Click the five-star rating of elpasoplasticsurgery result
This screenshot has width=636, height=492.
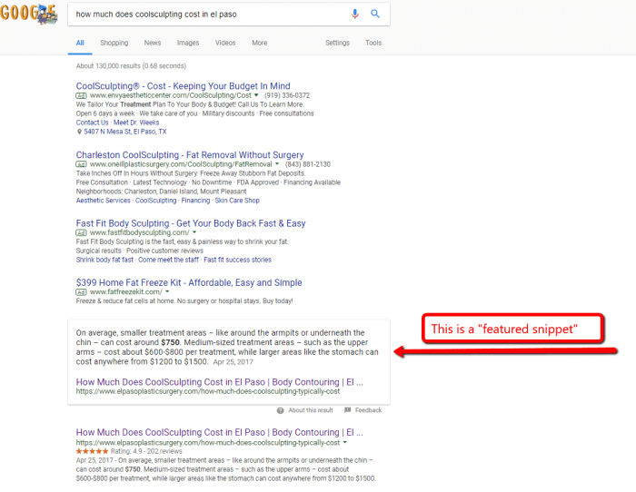(92, 451)
